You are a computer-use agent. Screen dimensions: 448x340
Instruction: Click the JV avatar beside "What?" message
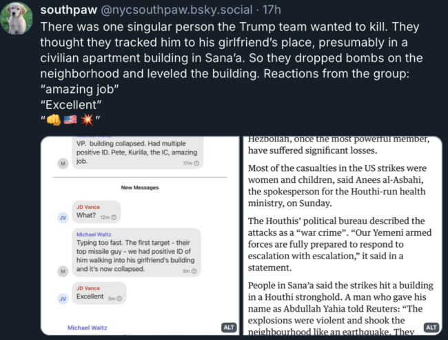coord(63,218)
